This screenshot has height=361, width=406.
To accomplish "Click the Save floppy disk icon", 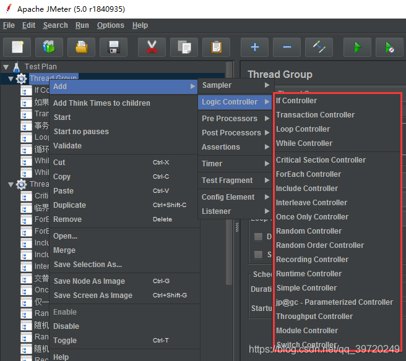I will [113, 47].
